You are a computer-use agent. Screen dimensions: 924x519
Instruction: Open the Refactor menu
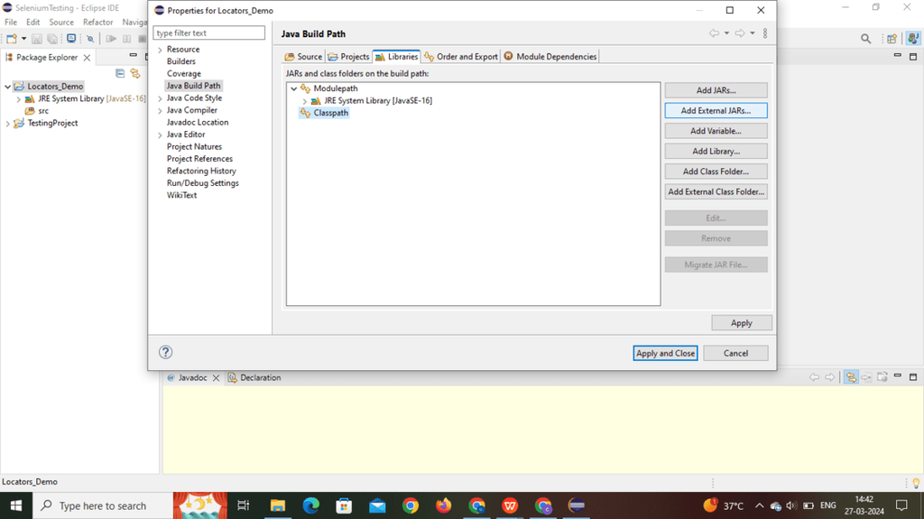click(97, 22)
